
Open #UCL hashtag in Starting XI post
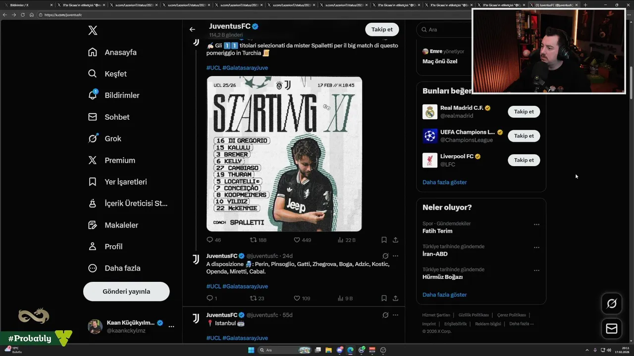point(213,68)
